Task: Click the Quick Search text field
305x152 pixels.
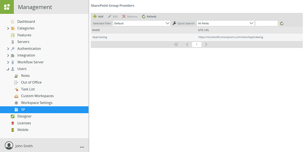Action: (266, 23)
